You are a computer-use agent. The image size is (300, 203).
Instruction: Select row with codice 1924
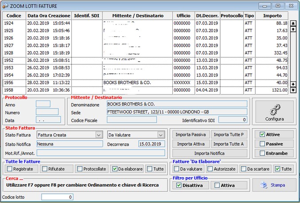(x=145, y=23)
